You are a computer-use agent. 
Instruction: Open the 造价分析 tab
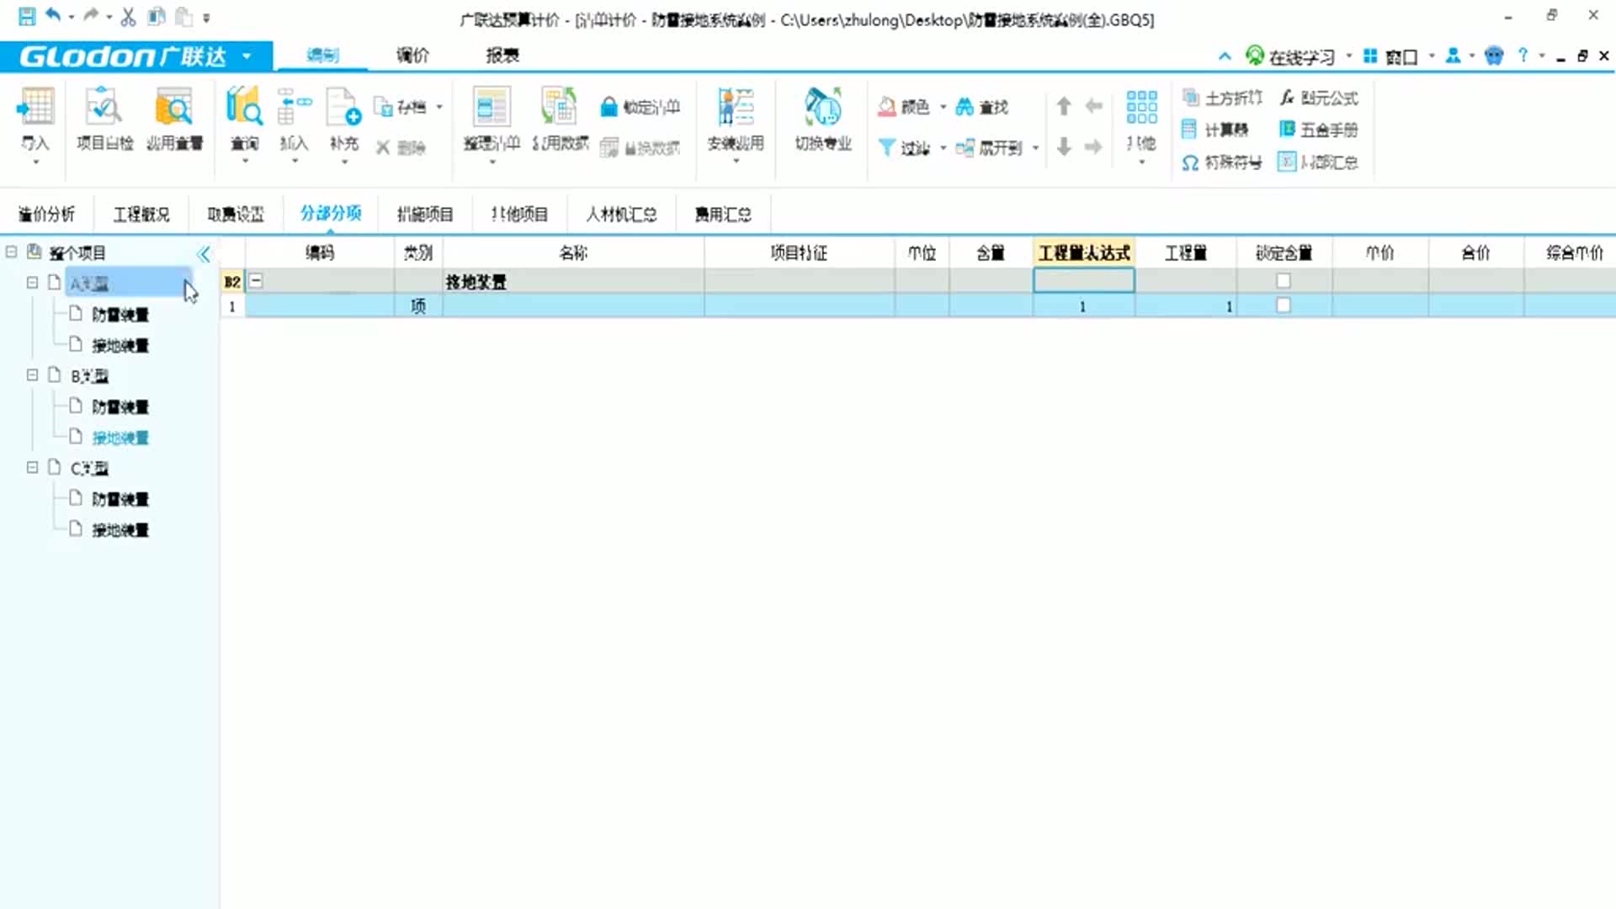click(x=46, y=215)
